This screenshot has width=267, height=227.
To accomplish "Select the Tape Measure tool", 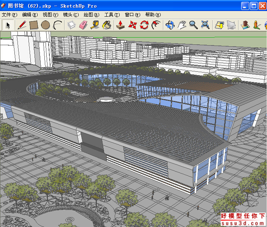I will (95, 25).
